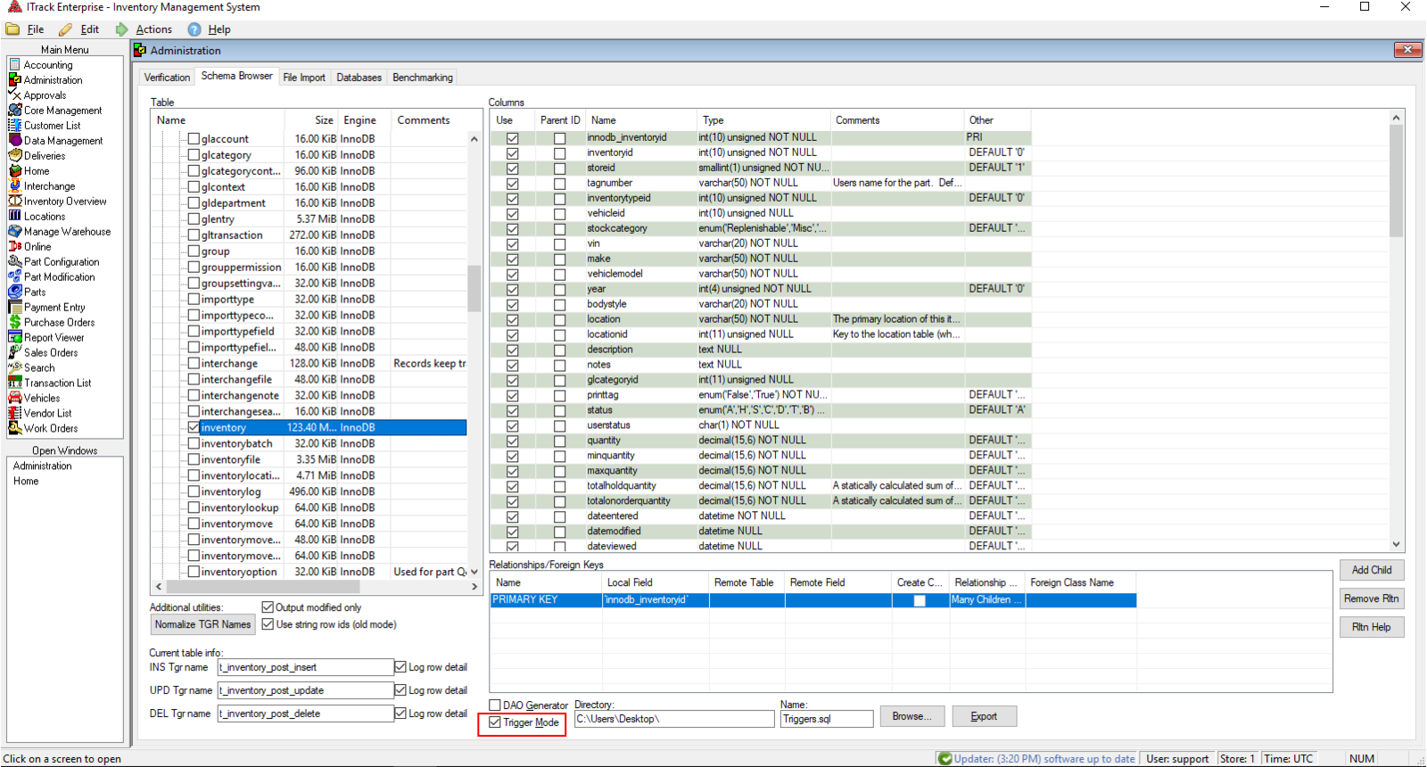Enable the DAO Generator checkbox
Image resolution: width=1427 pixels, height=767 pixels.
[495, 705]
